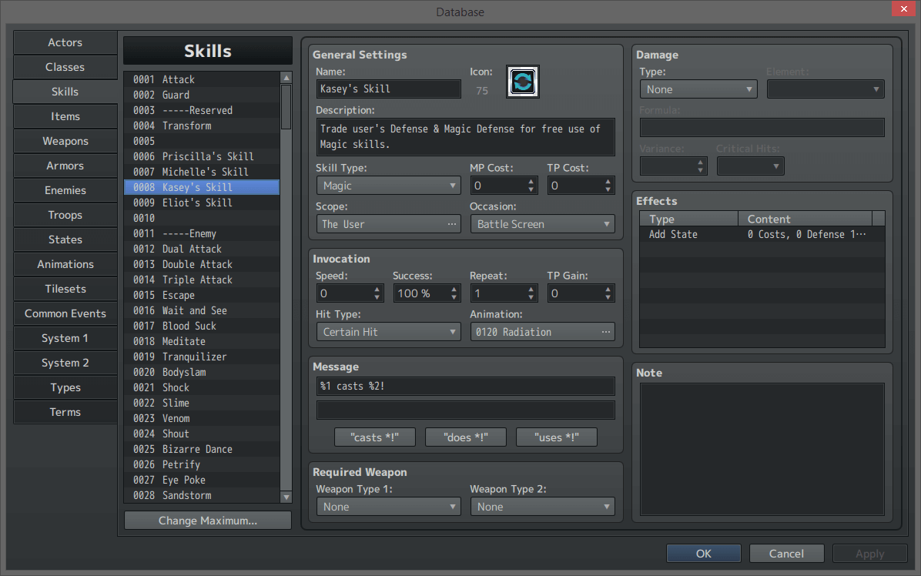Open Animation picker via the ellipsis button
The image size is (921, 576).
coord(608,331)
